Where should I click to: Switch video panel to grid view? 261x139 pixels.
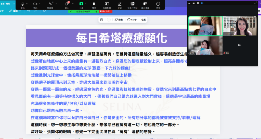click(202, 3)
